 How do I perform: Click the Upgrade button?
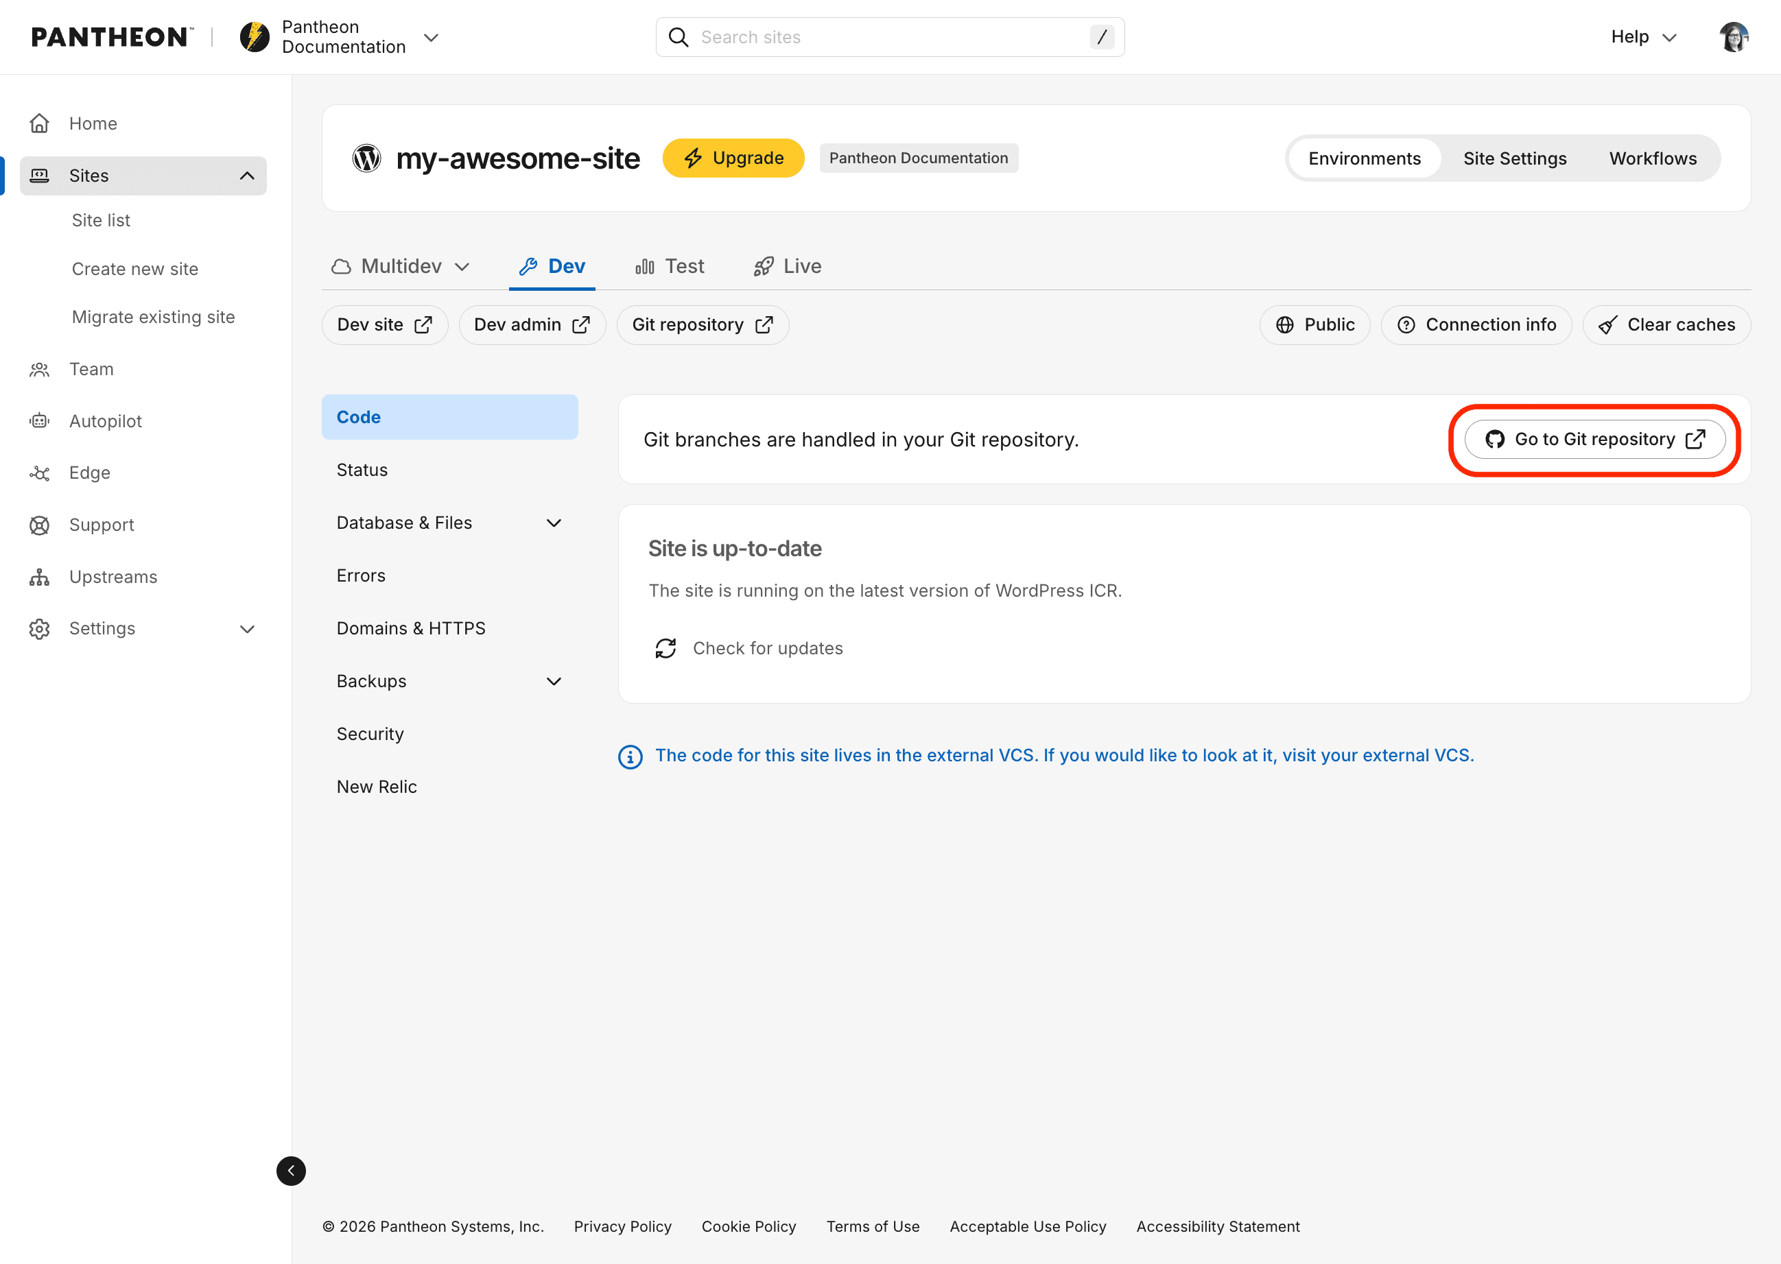tap(733, 159)
